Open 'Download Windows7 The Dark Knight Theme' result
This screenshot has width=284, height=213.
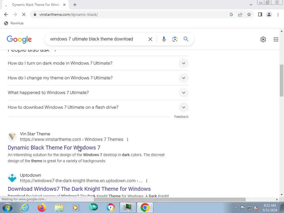click(79, 189)
